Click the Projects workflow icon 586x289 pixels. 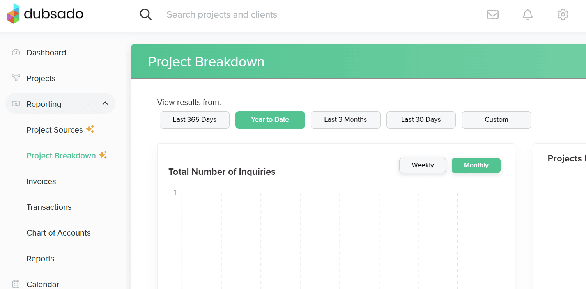pos(16,78)
